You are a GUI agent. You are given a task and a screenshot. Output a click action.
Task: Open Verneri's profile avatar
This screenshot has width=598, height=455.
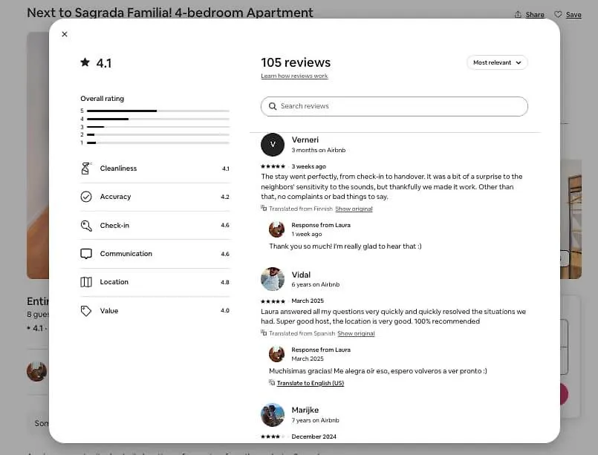pos(273,145)
